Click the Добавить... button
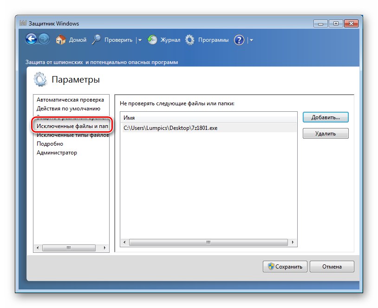 [x=326, y=117]
